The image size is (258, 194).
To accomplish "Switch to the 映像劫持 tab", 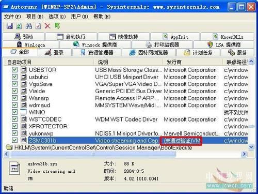I will pyautogui.click(x=124, y=37).
